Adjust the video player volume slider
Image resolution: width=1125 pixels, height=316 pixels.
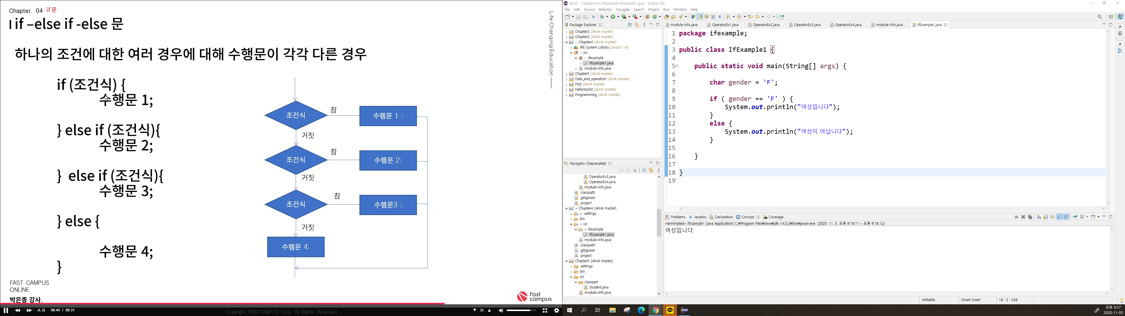[x=521, y=310]
